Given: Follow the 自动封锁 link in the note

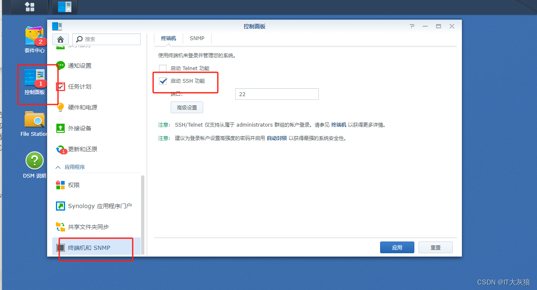Looking at the screenshot, I should coord(277,138).
